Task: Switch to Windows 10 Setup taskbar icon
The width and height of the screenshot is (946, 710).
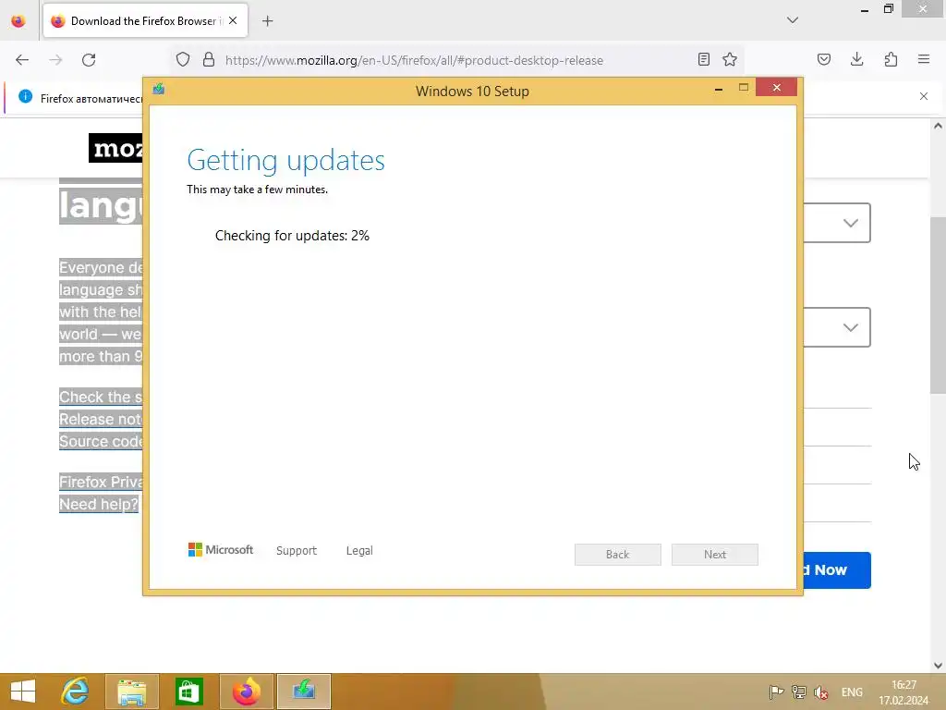Action: (x=304, y=692)
